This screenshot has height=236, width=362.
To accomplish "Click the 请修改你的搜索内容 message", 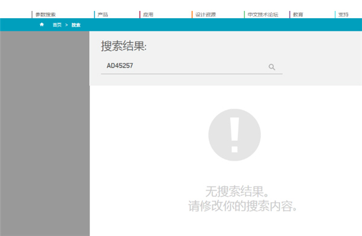I will 243,206.
